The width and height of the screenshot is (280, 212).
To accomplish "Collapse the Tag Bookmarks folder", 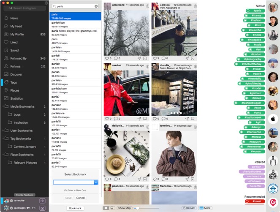I will (x=3, y=139).
